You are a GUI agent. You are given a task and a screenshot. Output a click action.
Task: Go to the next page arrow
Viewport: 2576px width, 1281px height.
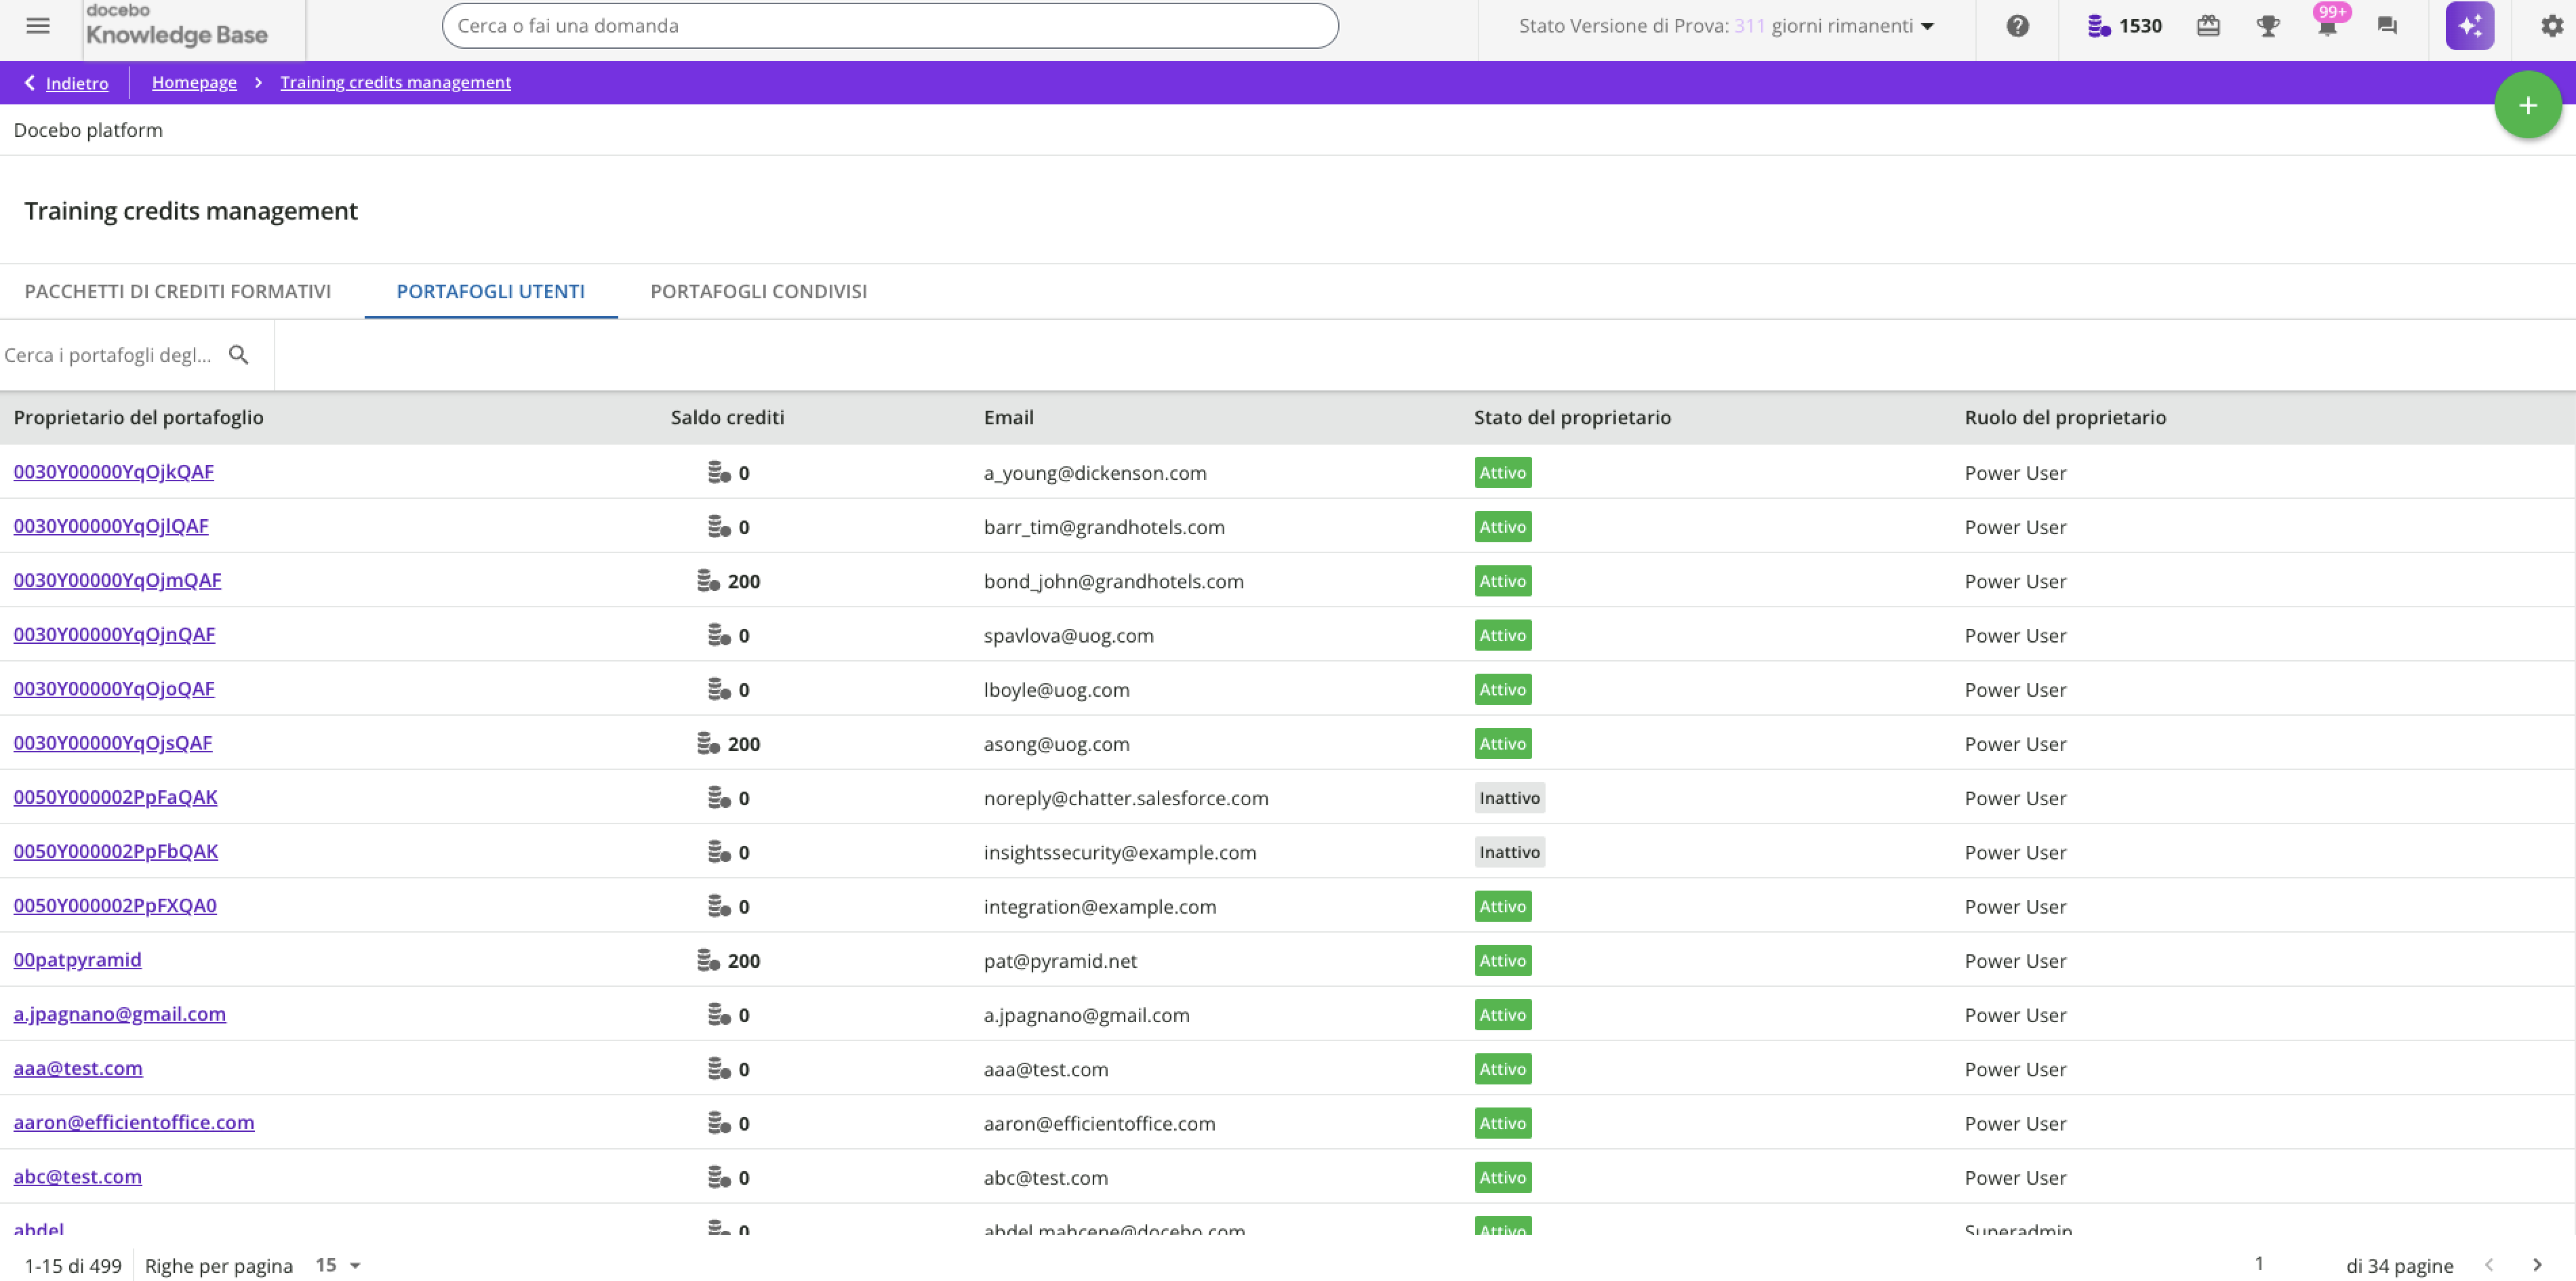pos(2536,1265)
